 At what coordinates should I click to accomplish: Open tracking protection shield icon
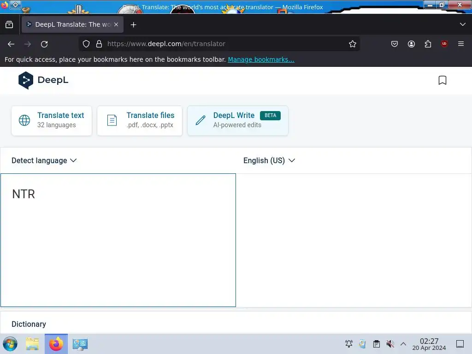86,44
